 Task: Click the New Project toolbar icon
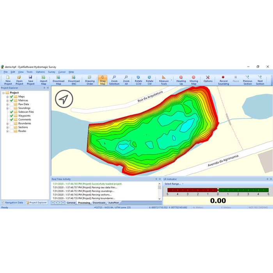click(x=8, y=80)
